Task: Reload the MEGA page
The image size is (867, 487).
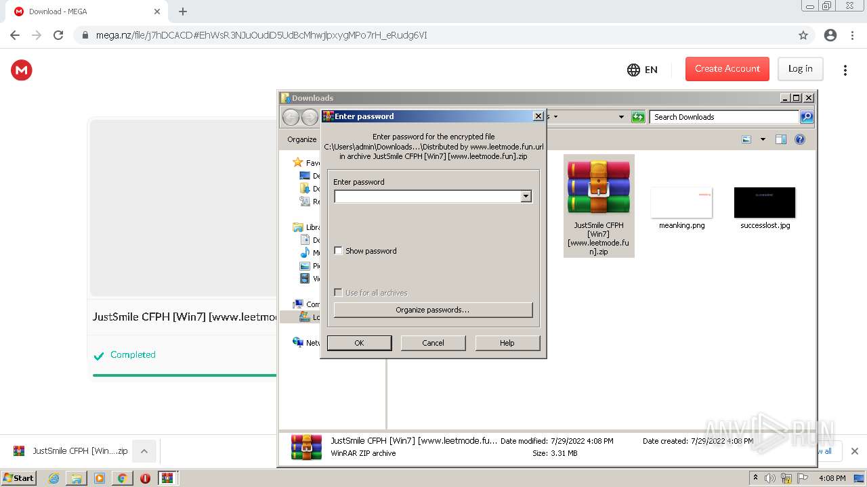Action: [x=58, y=35]
